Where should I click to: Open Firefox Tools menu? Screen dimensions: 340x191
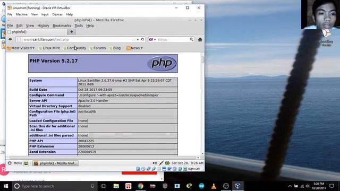tap(79, 25)
